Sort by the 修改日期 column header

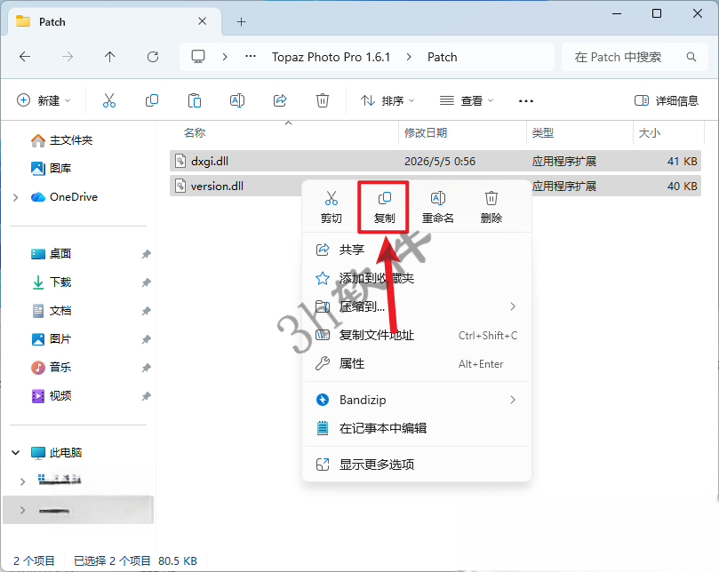click(x=425, y=133)
